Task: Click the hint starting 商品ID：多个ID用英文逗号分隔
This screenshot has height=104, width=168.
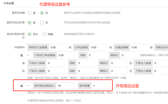Action: coord(98,93)
